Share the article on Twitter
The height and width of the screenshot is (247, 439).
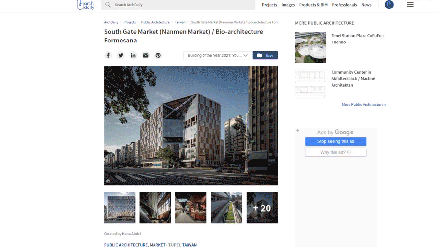[x=121, y=55]
